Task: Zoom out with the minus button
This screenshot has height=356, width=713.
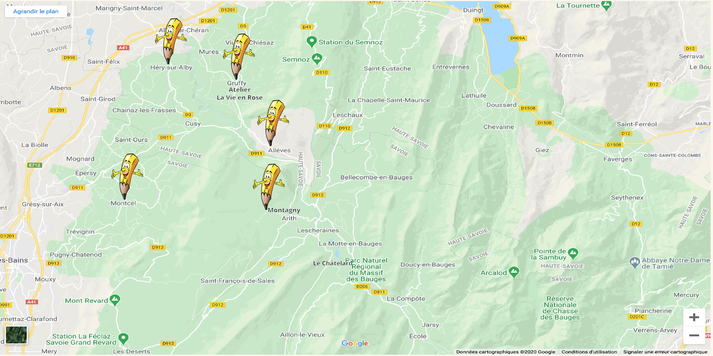Action: coord(694,335)
